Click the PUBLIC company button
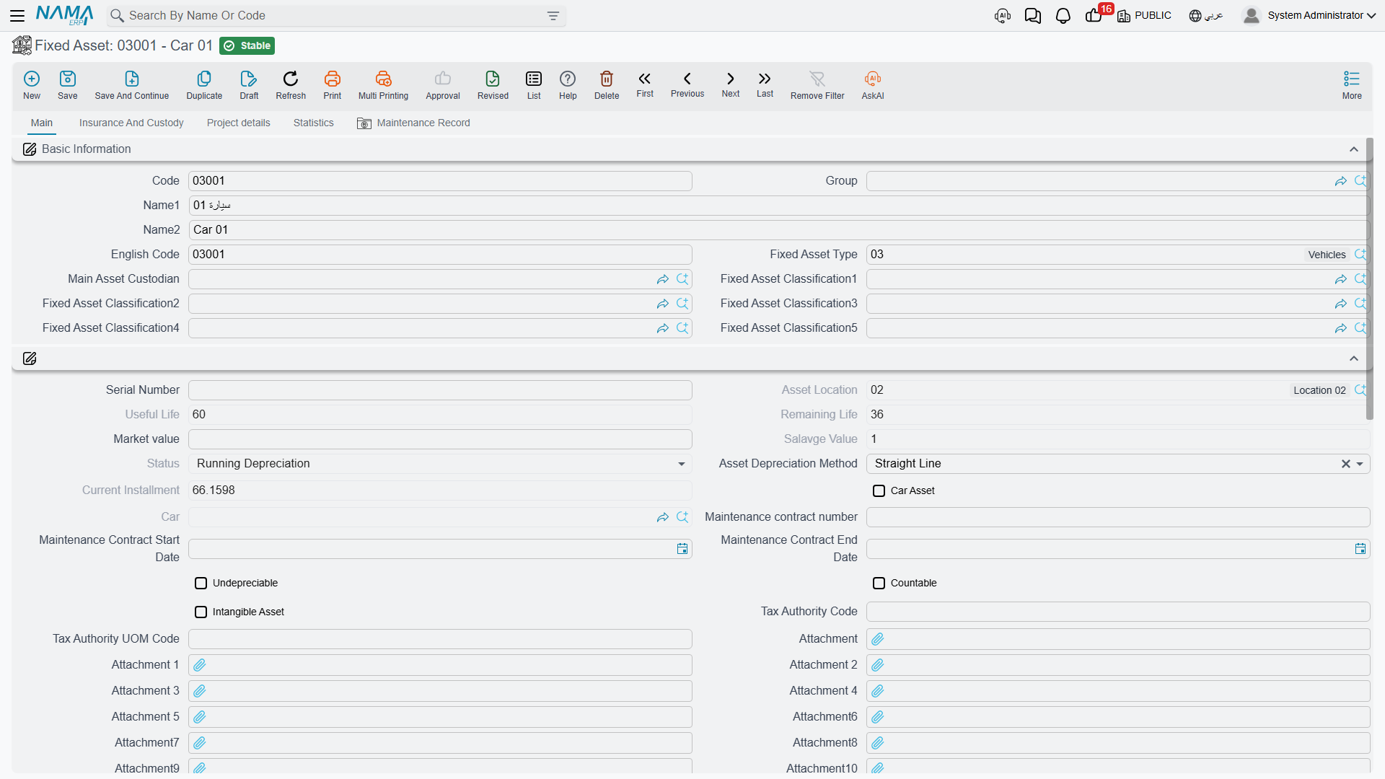This screenshot has height=779, width=1385. (1144, 16)
